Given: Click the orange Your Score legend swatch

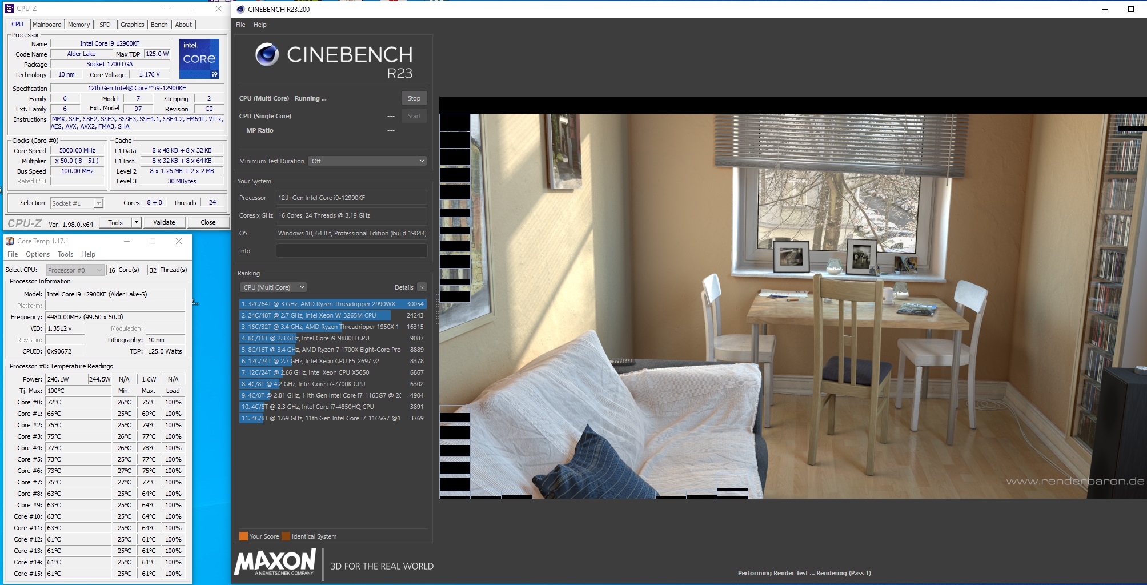Looking at the screenshot, I should [243, 536].
